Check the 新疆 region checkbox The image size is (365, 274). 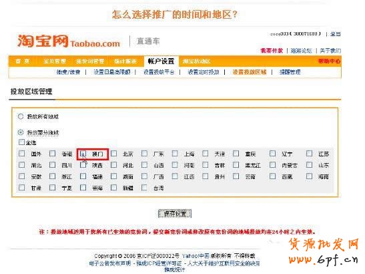(113, 187)
